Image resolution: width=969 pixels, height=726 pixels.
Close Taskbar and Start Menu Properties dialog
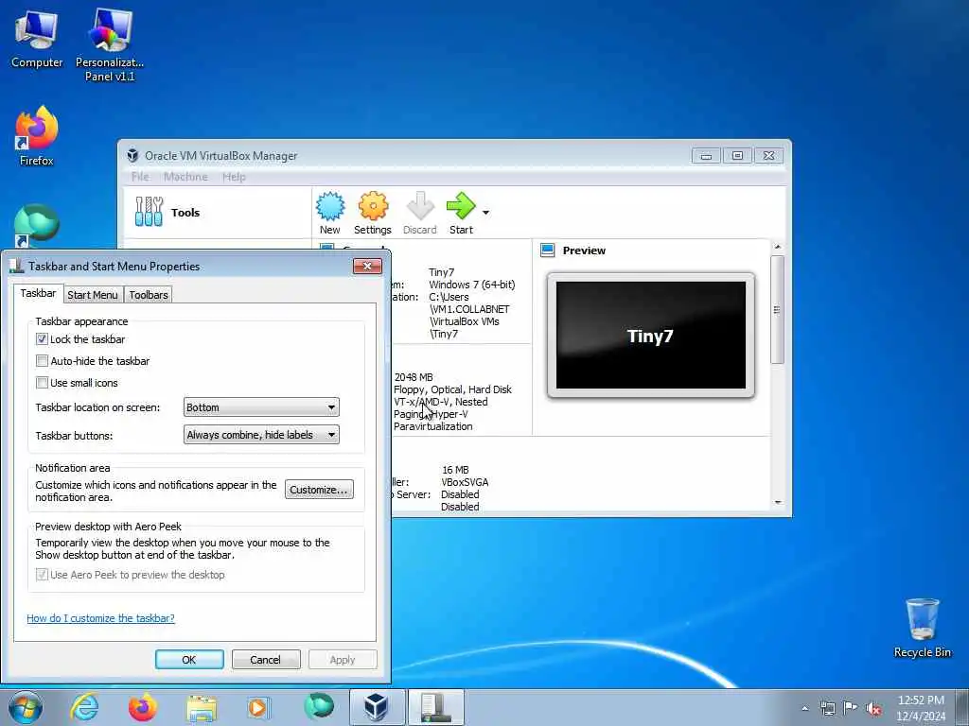pos(368,266)
